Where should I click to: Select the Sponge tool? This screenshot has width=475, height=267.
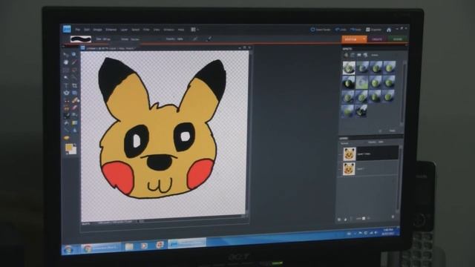67,138
